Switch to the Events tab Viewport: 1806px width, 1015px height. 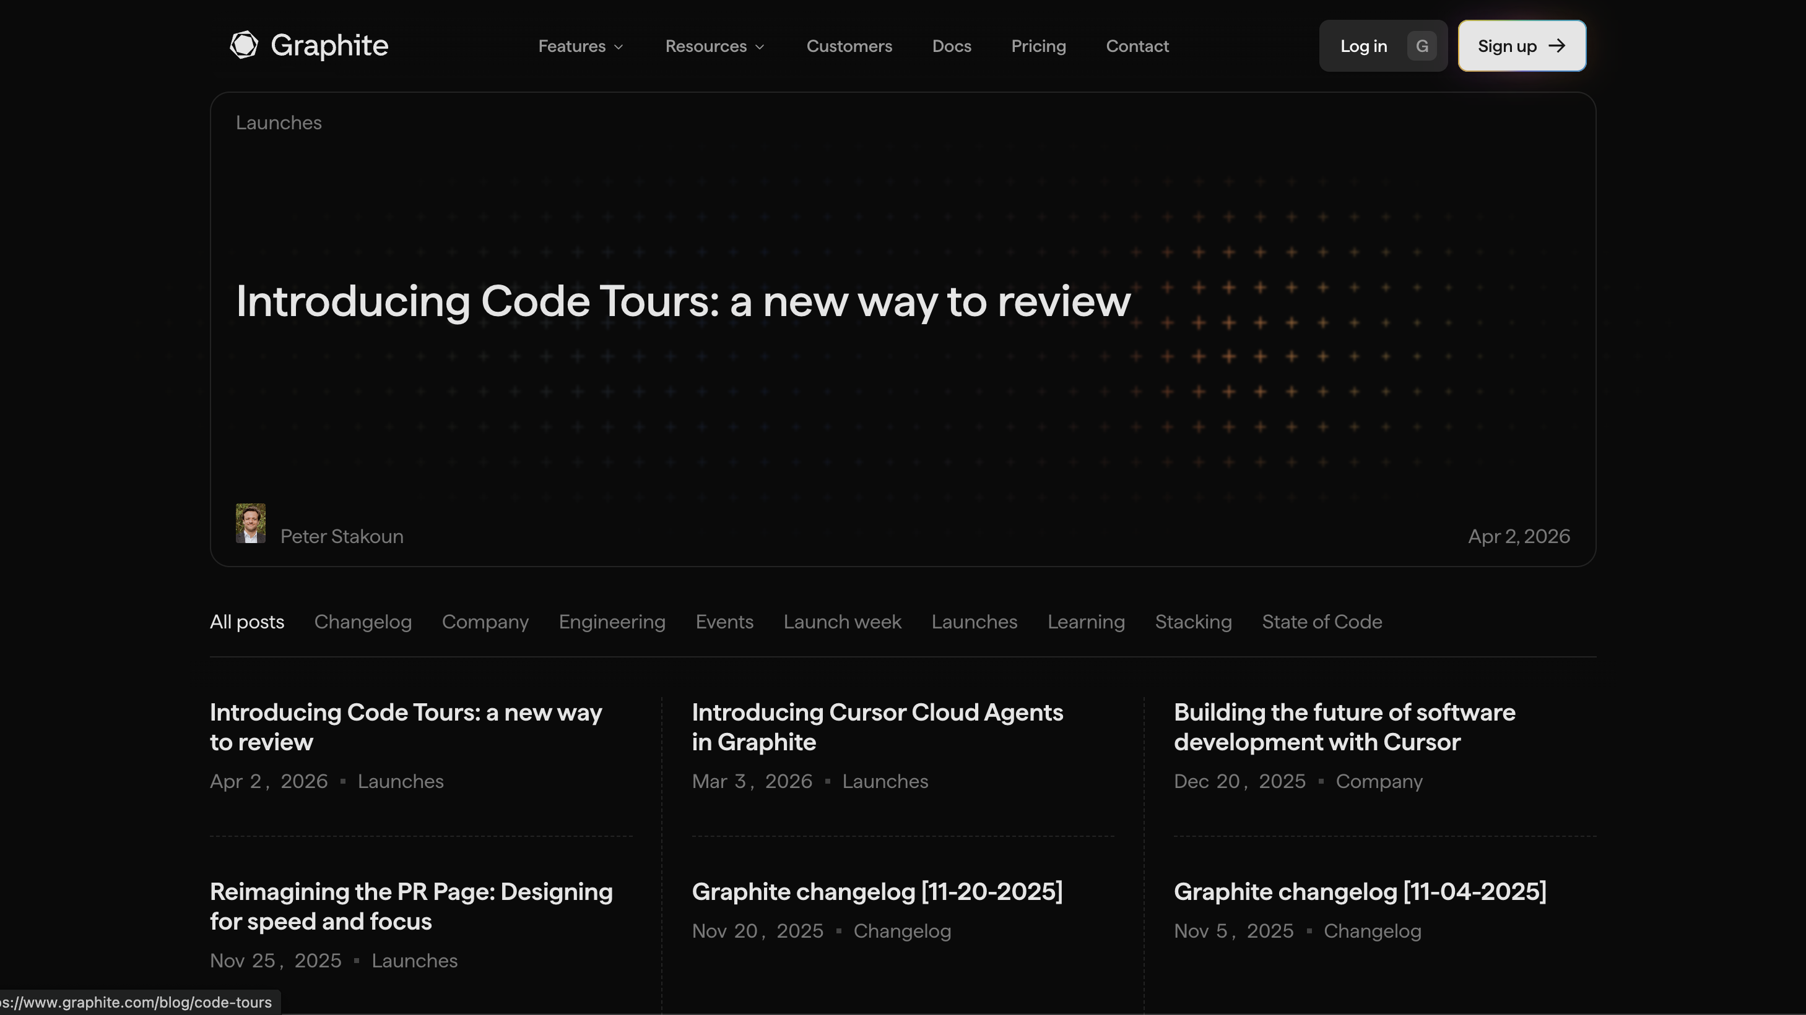coord(724,622)
